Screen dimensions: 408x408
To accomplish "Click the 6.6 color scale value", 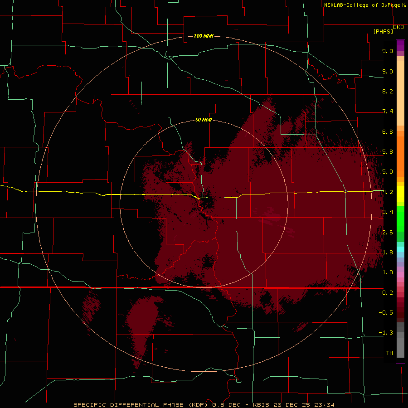I will (x=388, y=131).
